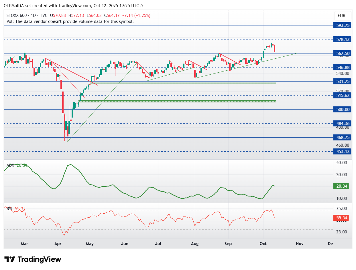
Task: Click the TradingView logo icon
Action: point(10,259)
